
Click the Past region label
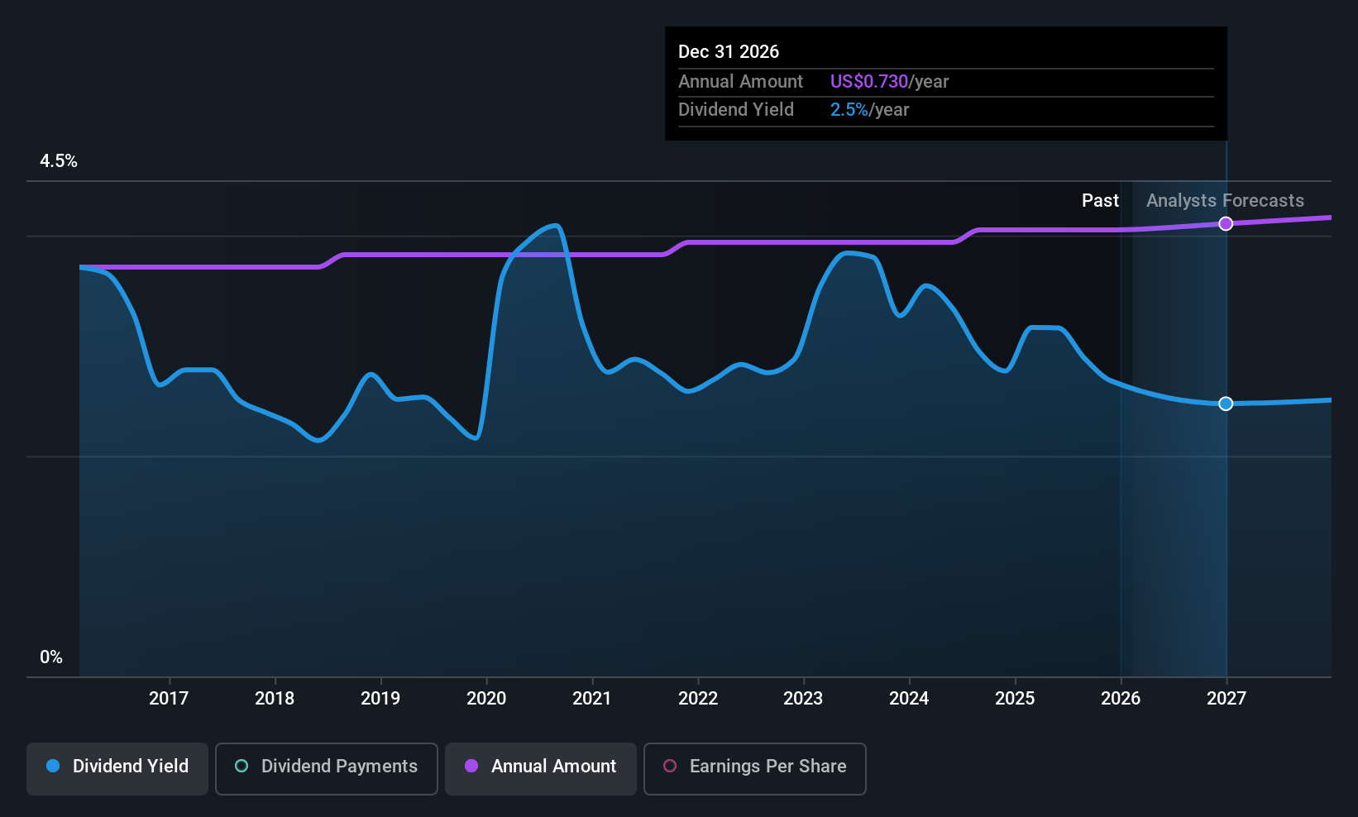(x=1100, y=201)
